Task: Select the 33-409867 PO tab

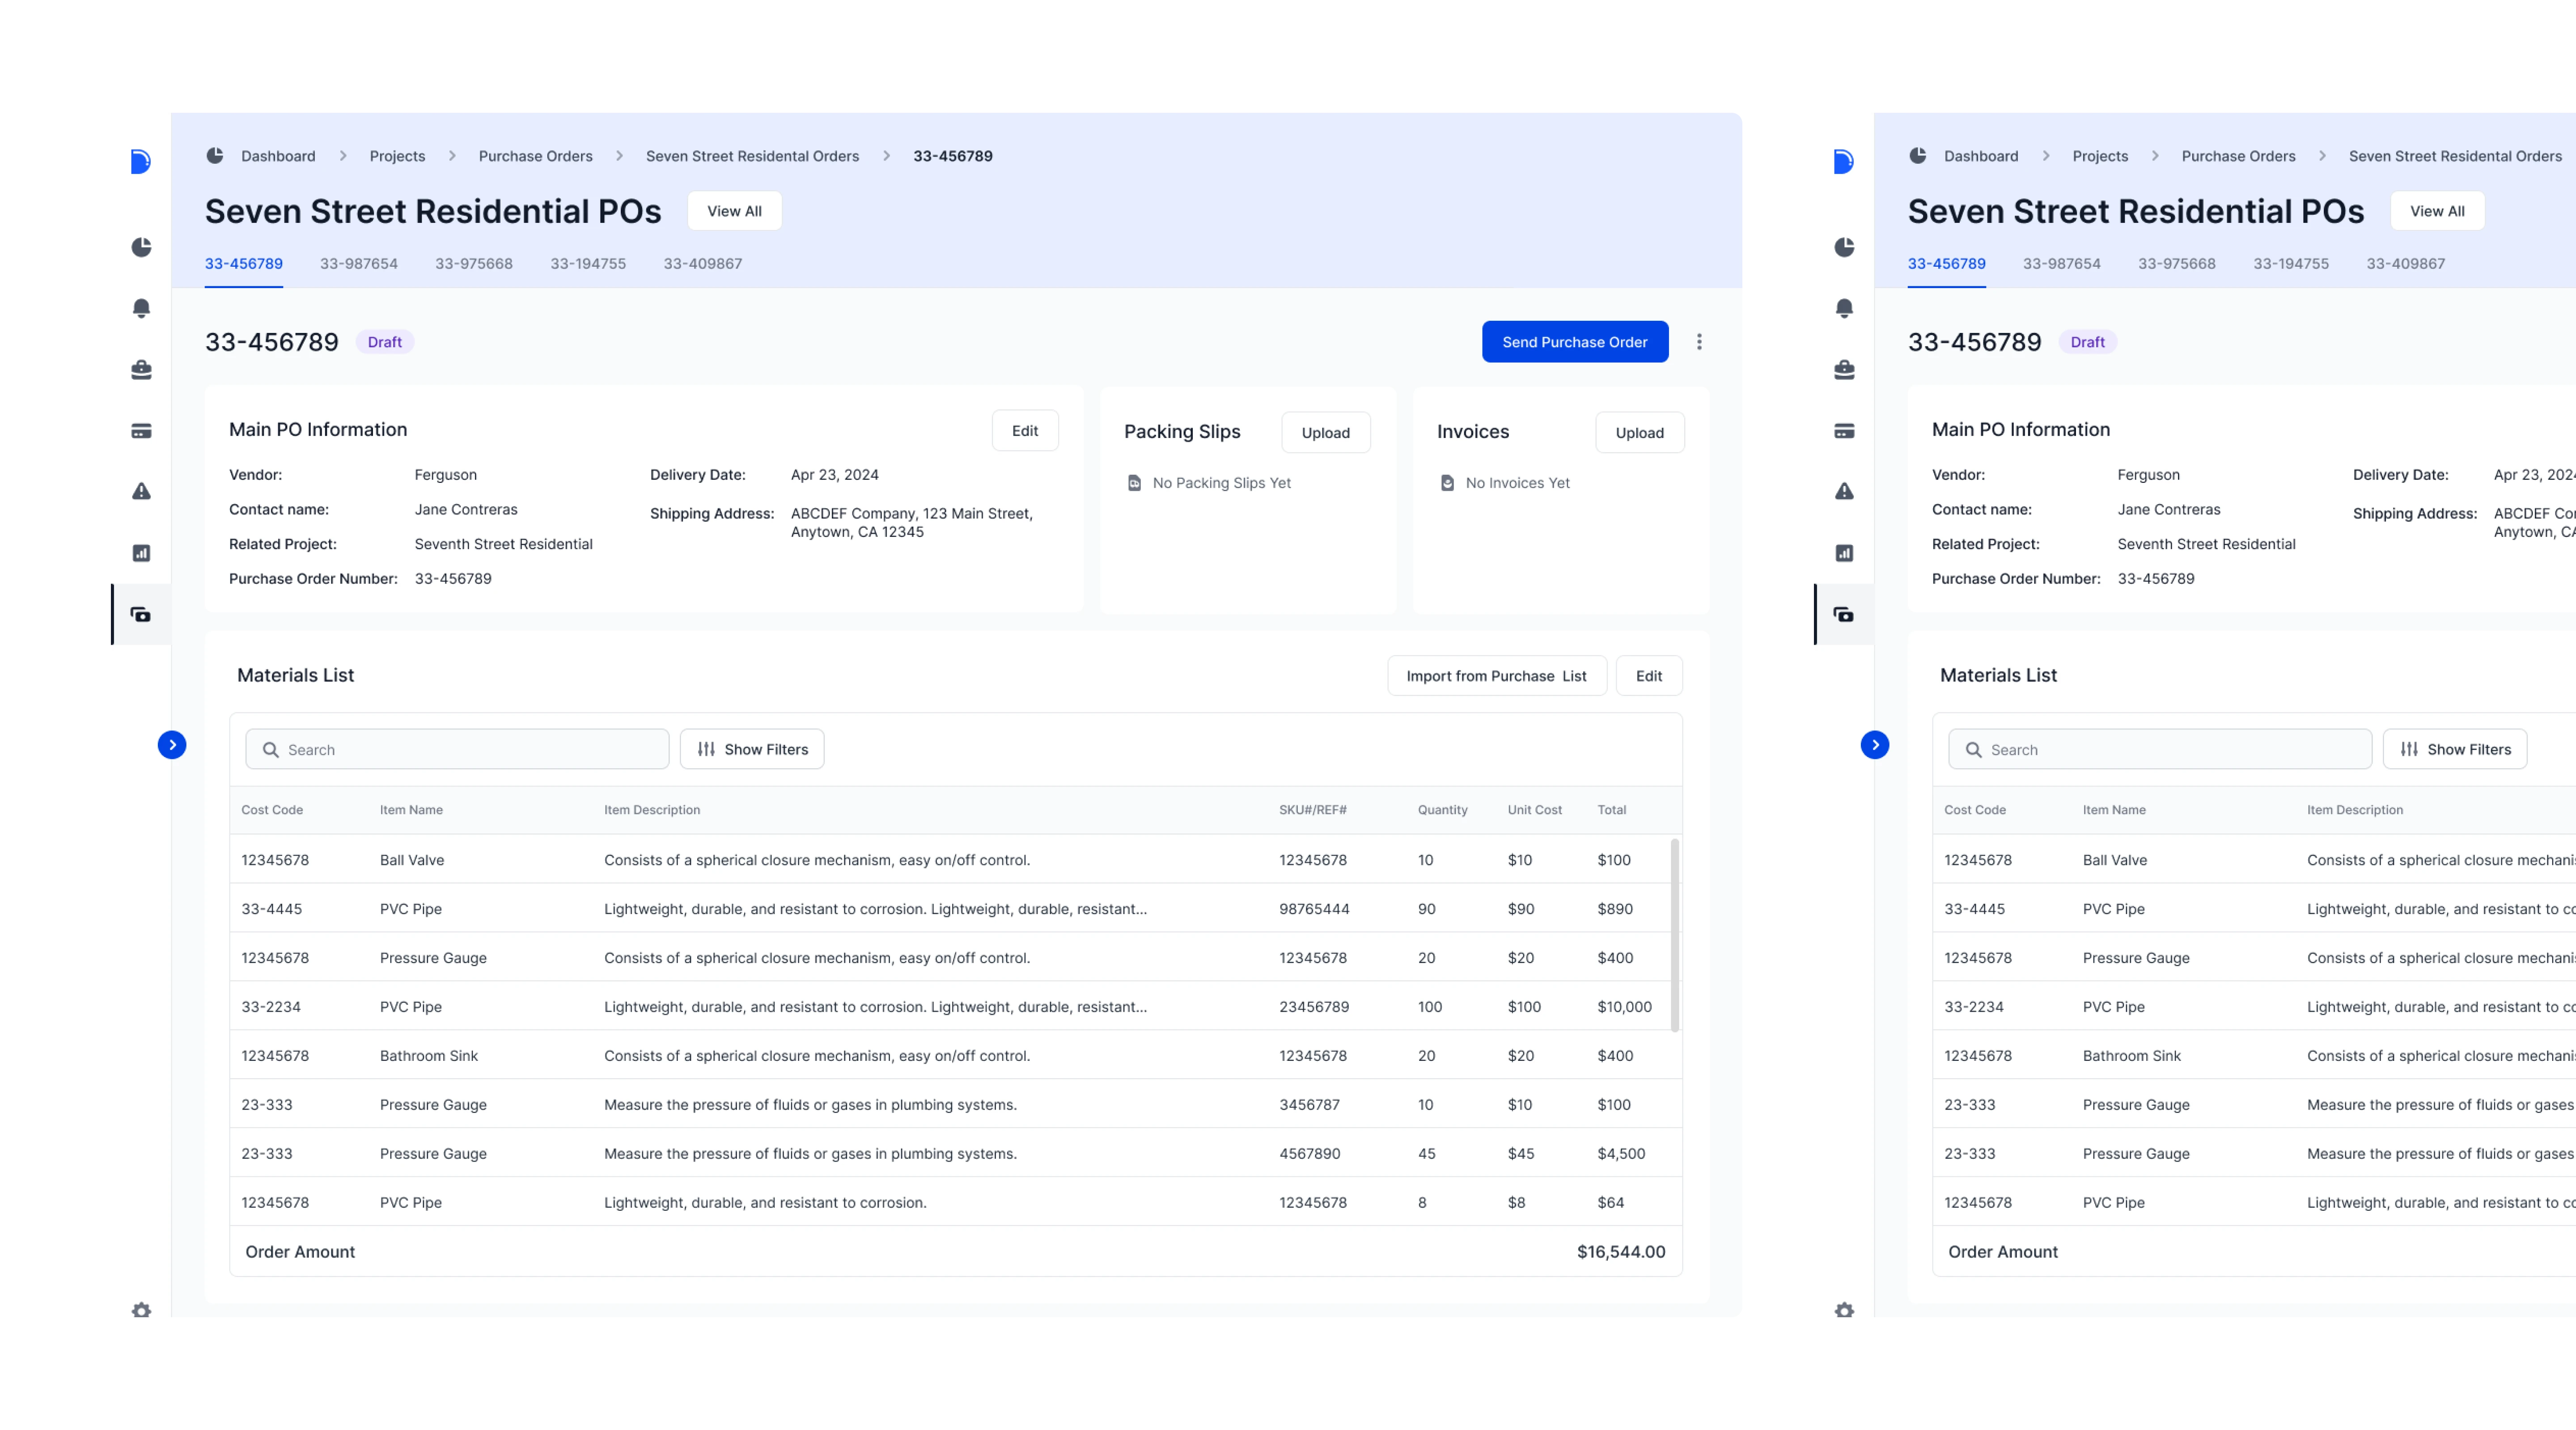Action: click(702, 264)
